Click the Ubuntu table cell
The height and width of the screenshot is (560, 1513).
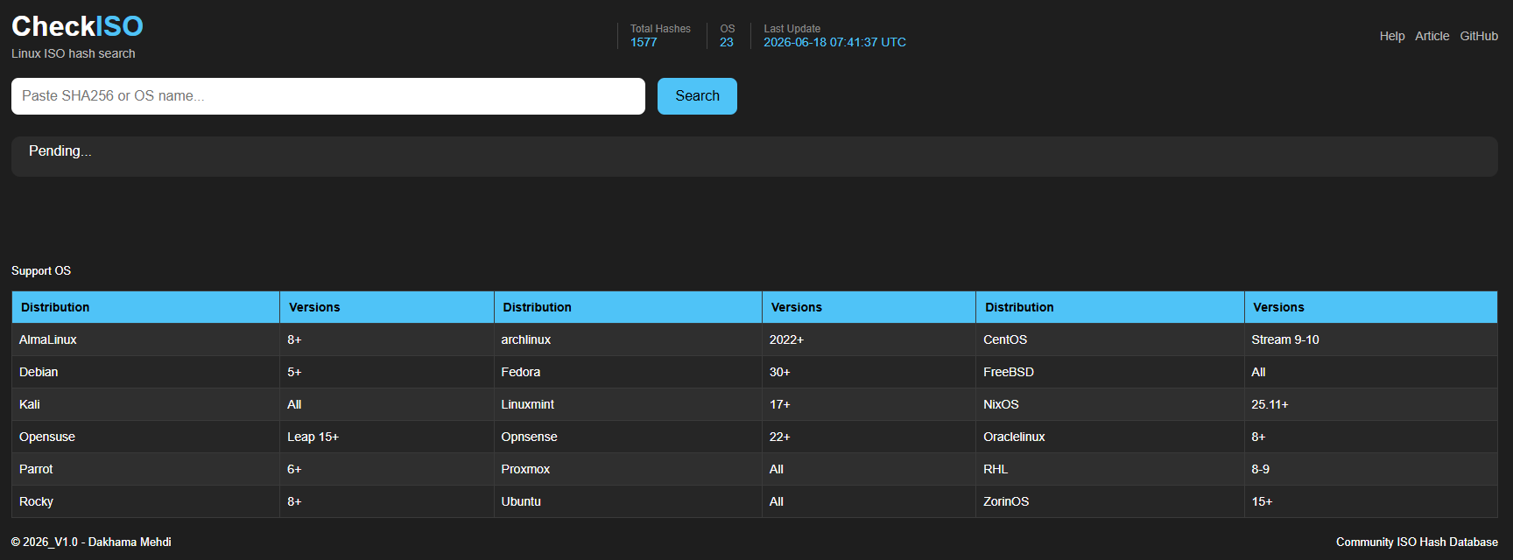(628, 501)
